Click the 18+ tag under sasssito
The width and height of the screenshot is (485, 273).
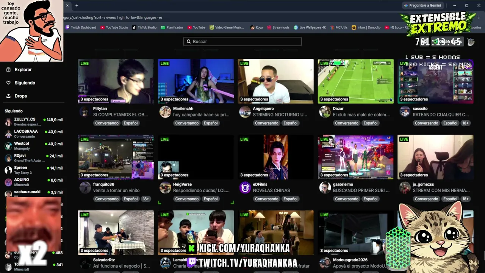[466, 123]
